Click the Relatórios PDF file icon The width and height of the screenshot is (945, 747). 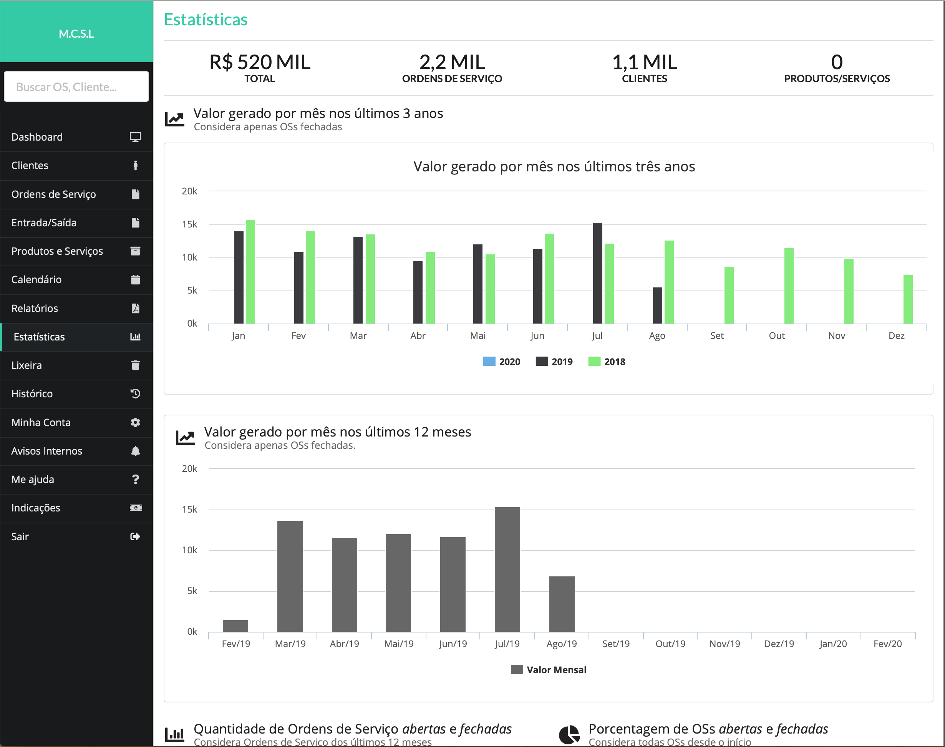[x=135, y=308]
